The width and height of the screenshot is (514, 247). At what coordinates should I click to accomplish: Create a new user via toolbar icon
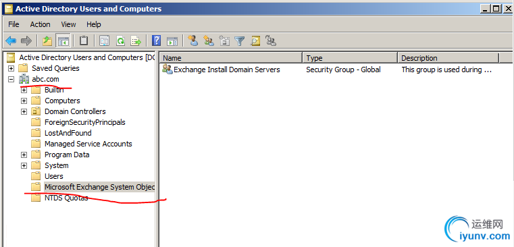[x=192, y=41]
